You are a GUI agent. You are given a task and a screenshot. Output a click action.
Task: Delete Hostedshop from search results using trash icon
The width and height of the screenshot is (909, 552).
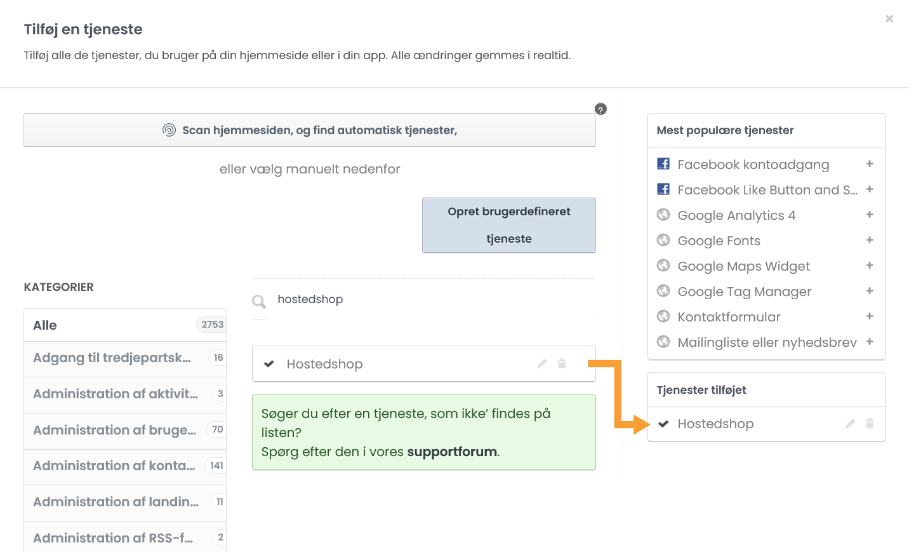coord(562,363)
